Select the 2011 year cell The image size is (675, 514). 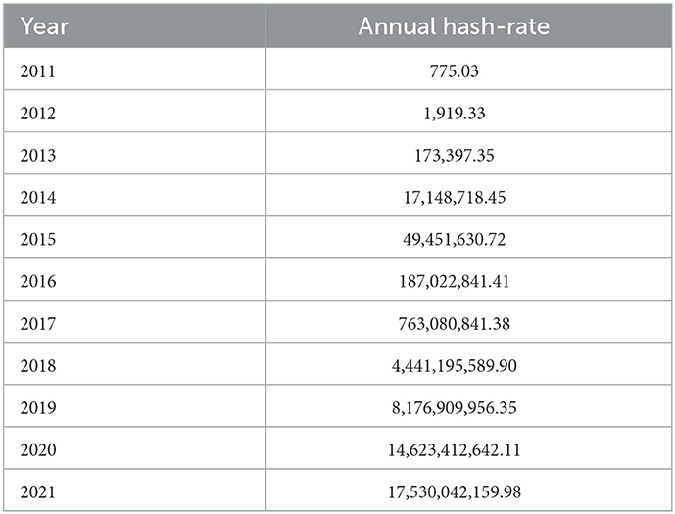tap(38, 70)
